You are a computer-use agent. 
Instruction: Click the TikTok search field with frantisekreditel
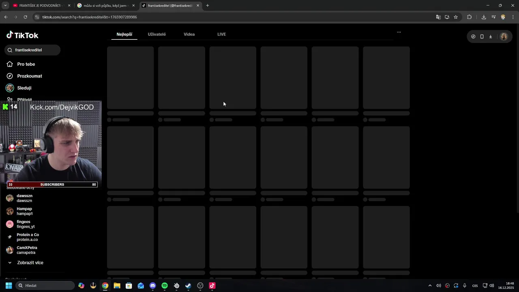33,50
